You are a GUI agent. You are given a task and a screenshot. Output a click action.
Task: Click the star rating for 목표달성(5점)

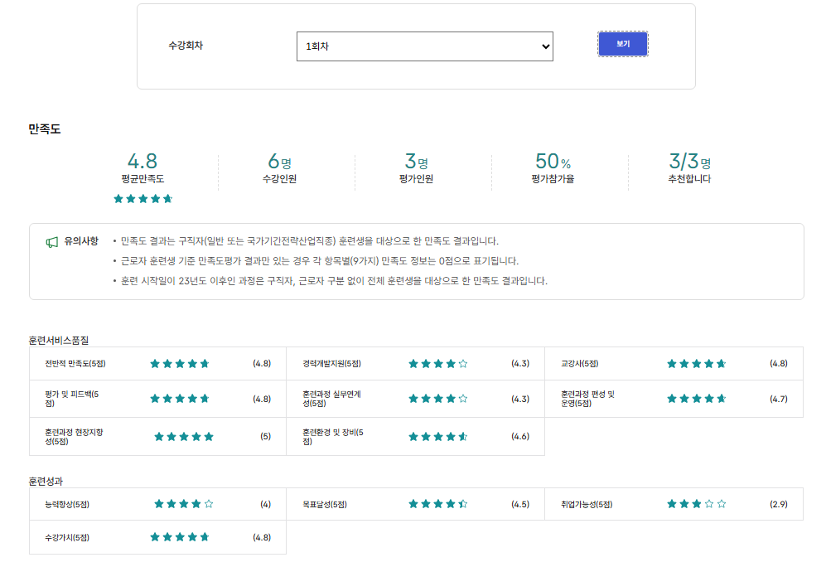pos(438,504)
